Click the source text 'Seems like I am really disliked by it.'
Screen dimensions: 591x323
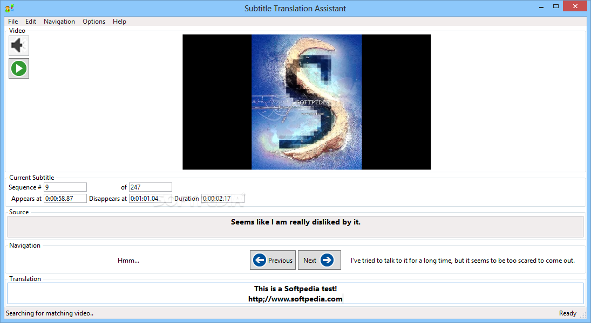296,222
